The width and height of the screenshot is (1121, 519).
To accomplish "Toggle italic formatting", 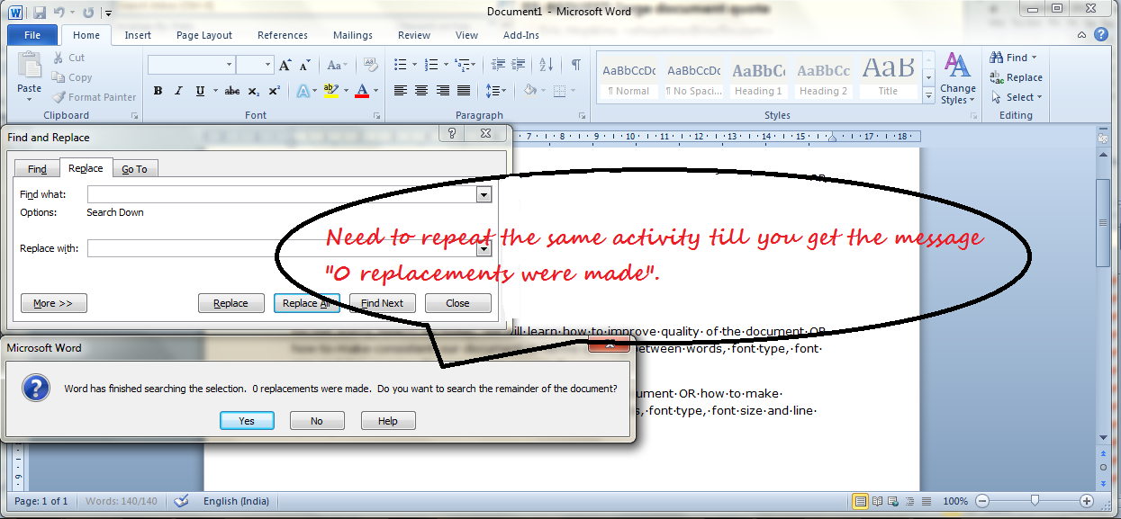I will click(176, 91).
